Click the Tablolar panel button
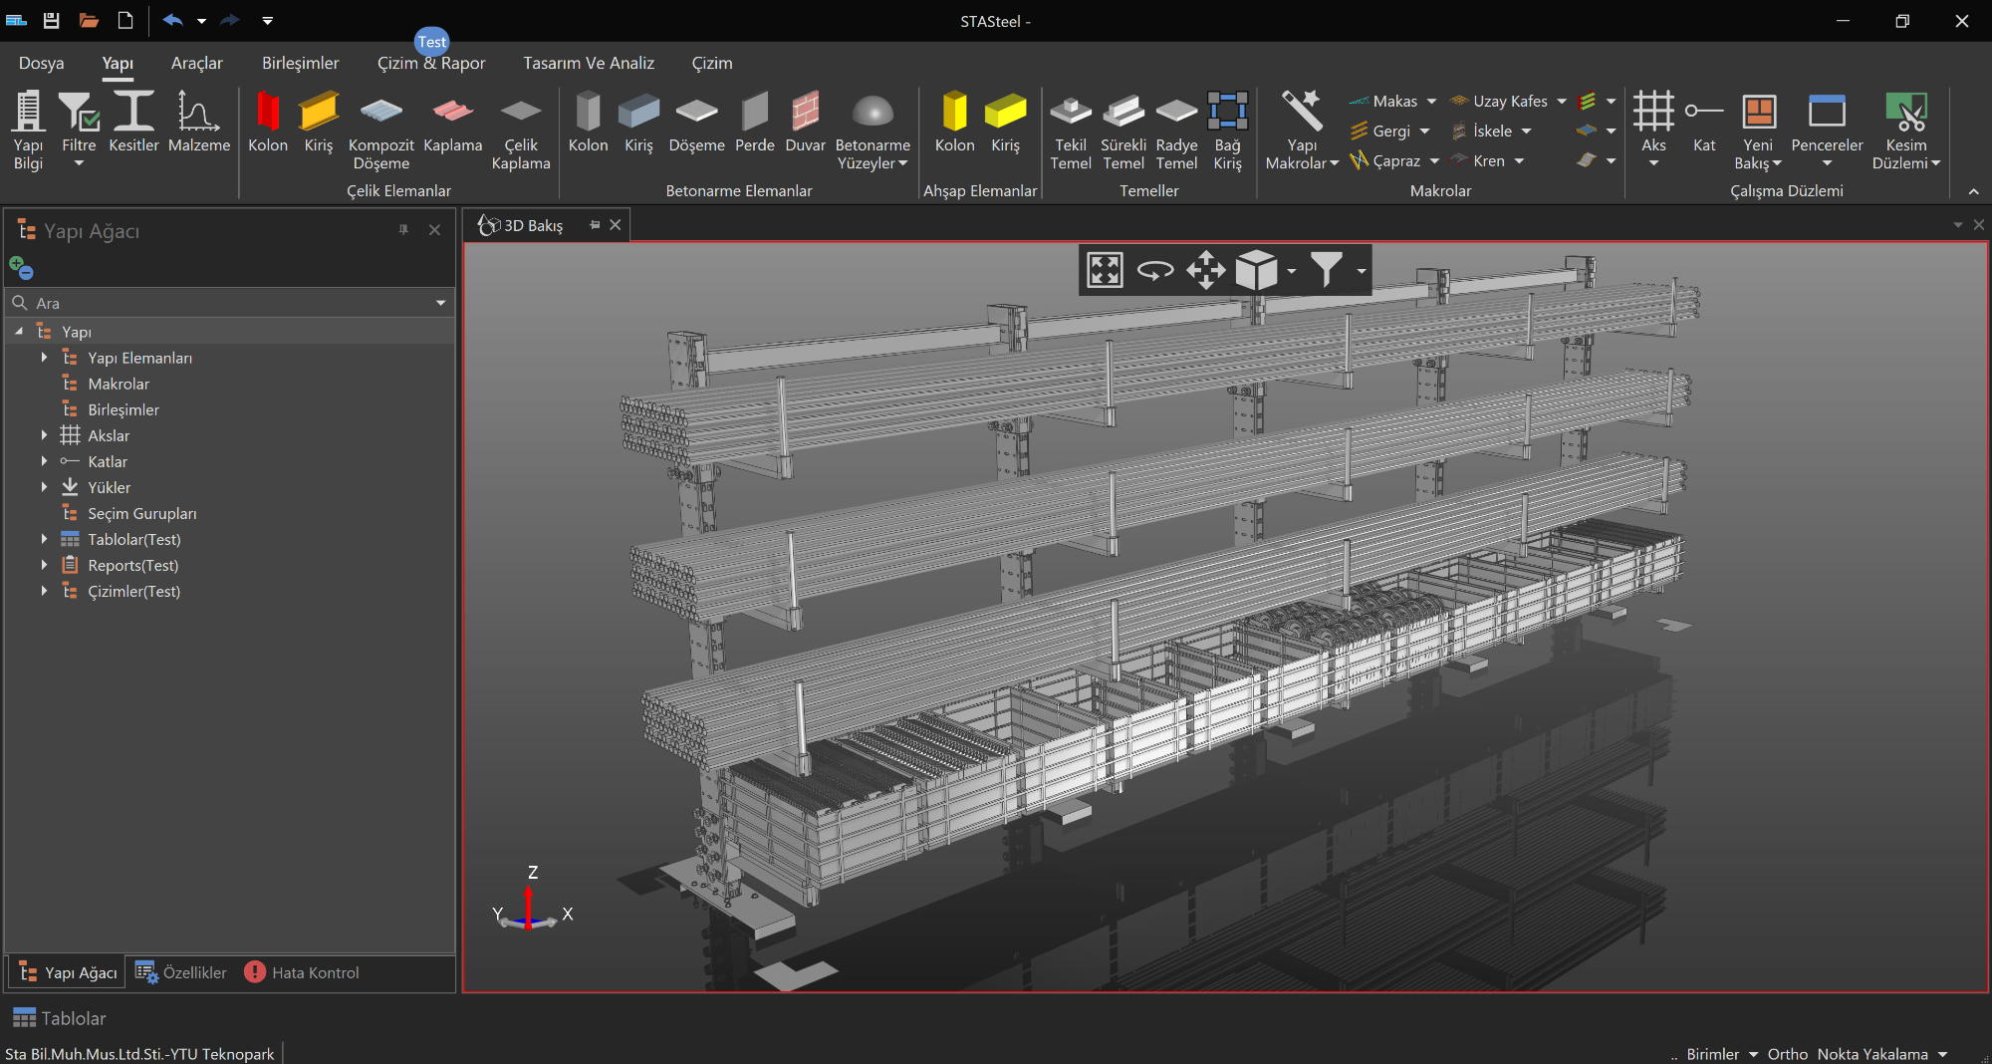 pyautogui.click(x=60, y=1018)
